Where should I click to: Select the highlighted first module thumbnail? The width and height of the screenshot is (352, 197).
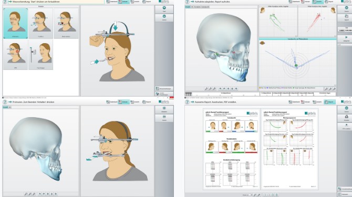tap(15, 23)
